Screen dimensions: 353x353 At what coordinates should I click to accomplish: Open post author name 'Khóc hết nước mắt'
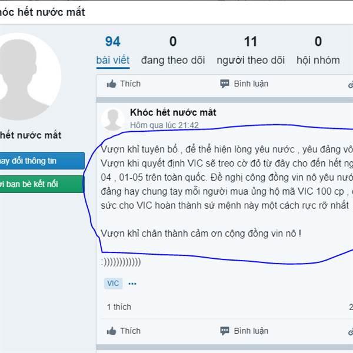(173, 112)
